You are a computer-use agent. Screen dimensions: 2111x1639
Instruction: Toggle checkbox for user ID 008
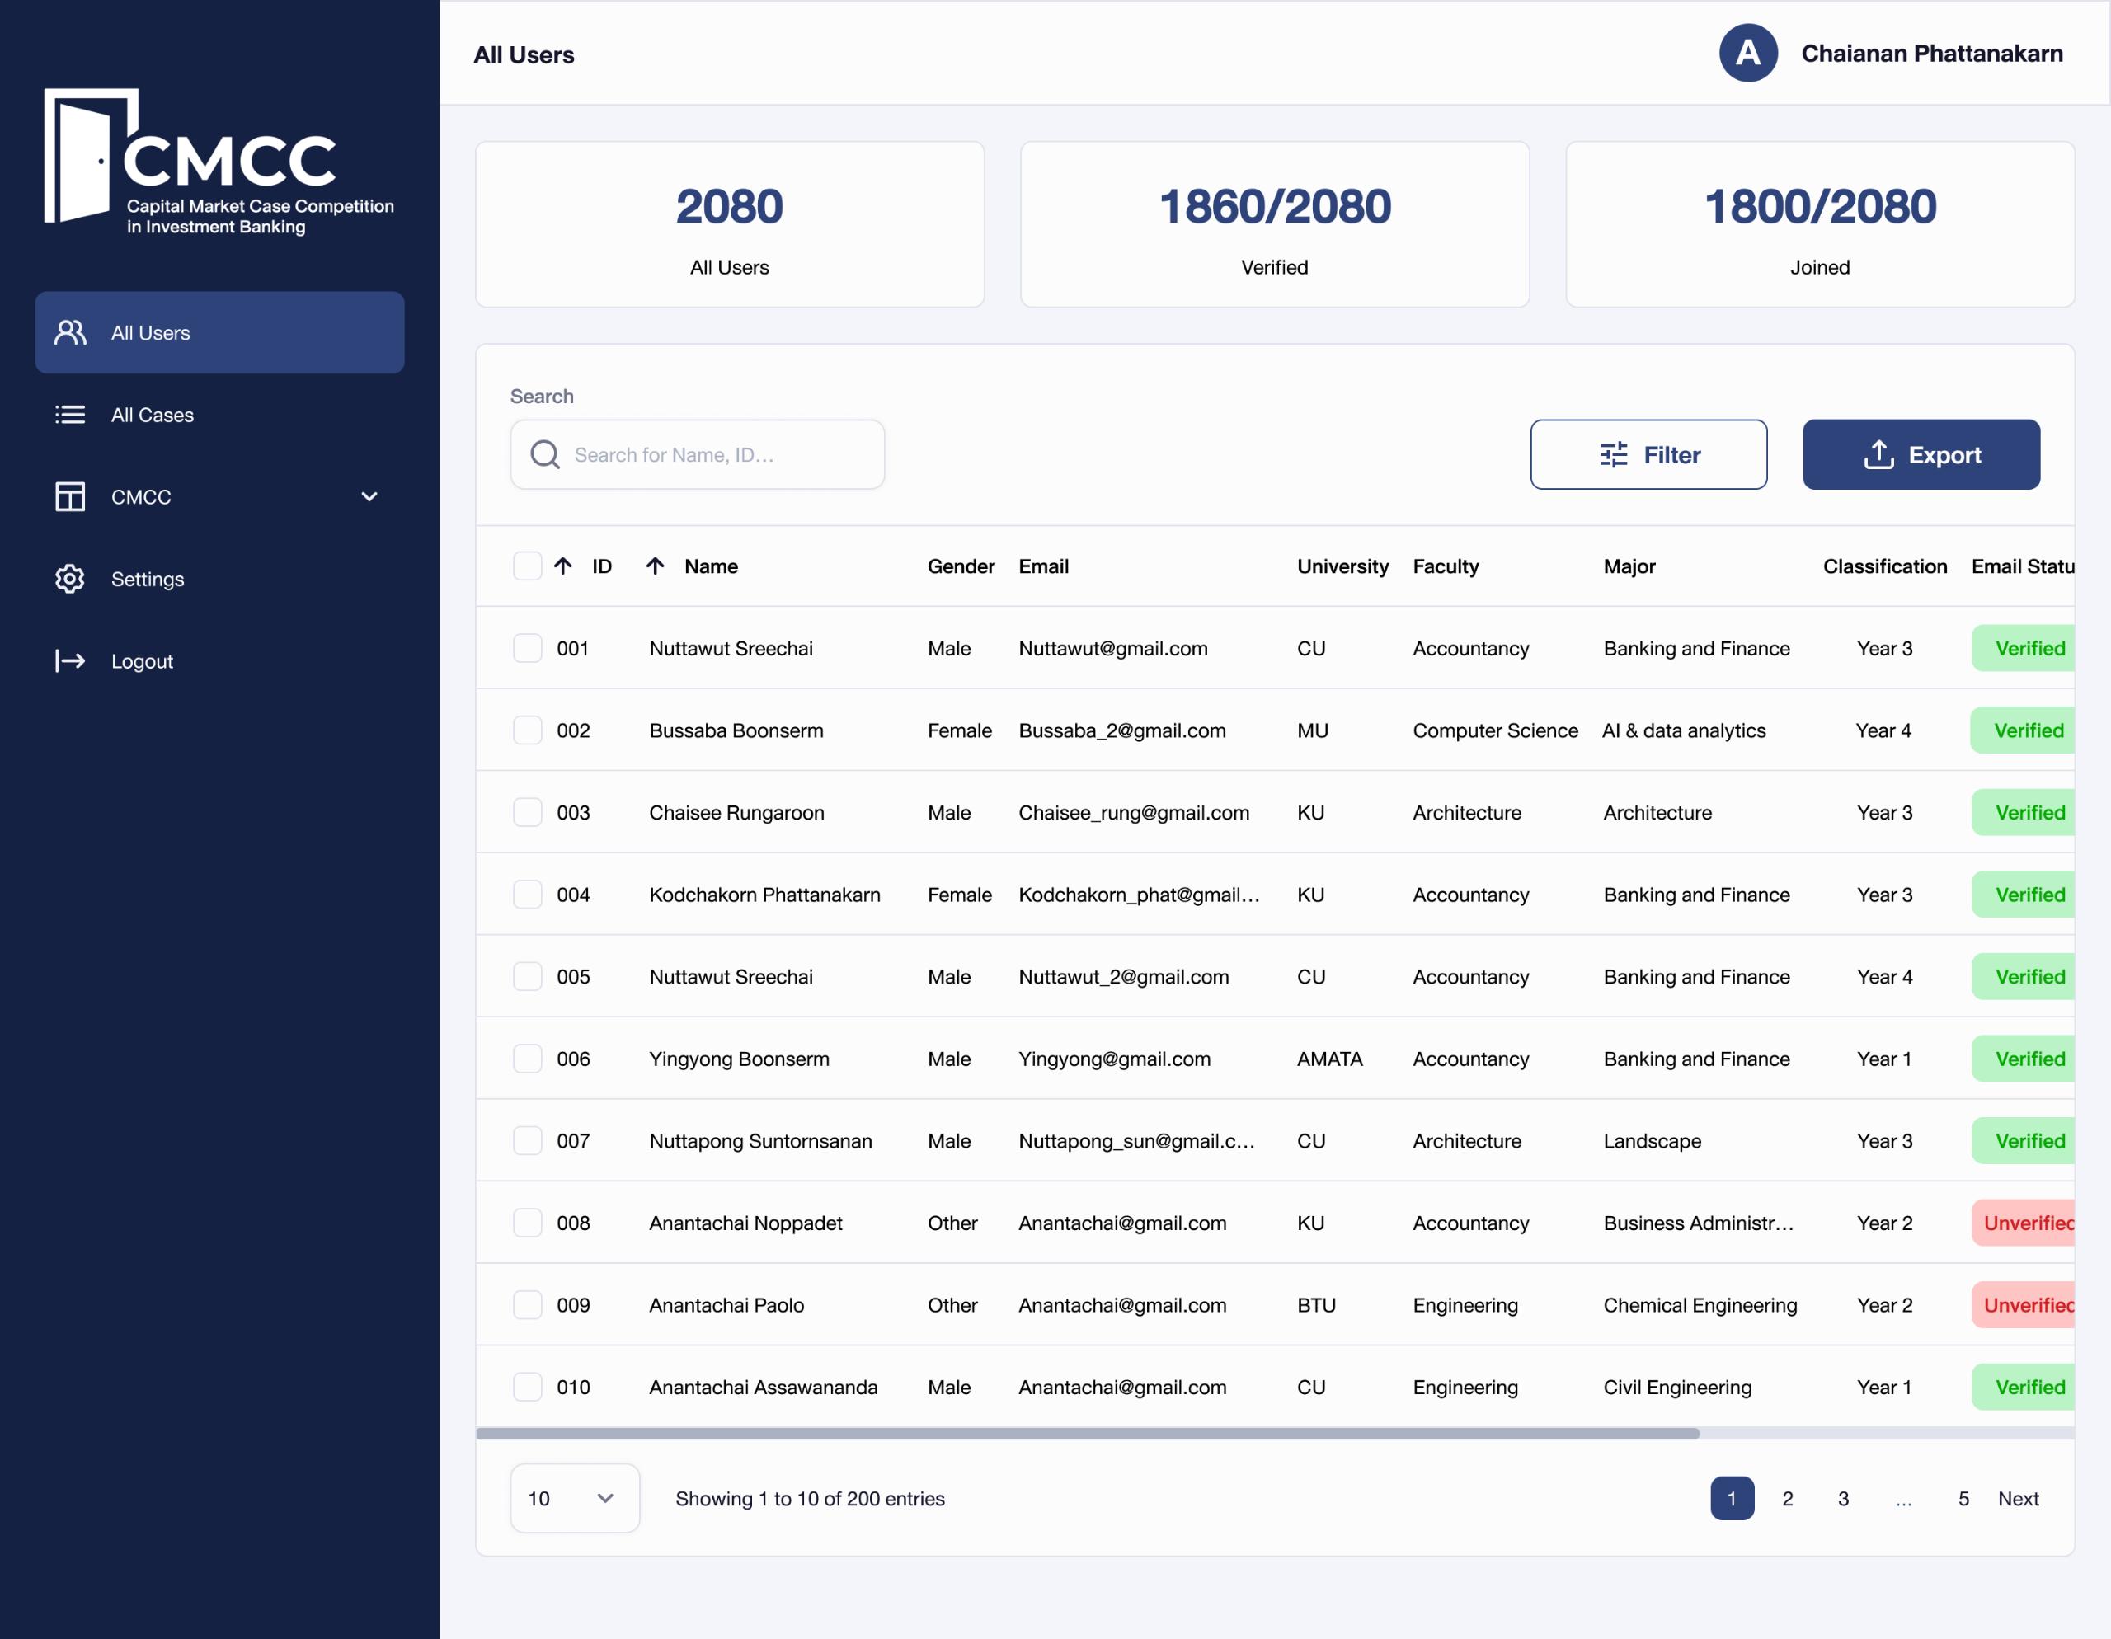[x=528, y=1221]
